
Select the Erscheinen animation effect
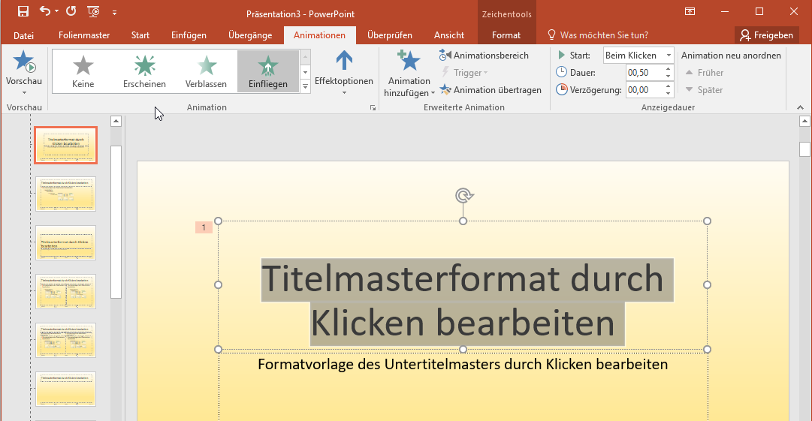tap(144, 71)
